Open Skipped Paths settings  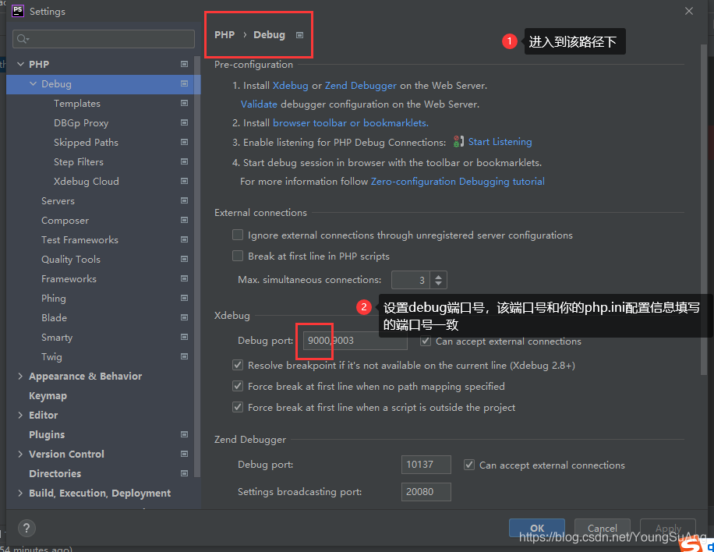coord(86,142)
